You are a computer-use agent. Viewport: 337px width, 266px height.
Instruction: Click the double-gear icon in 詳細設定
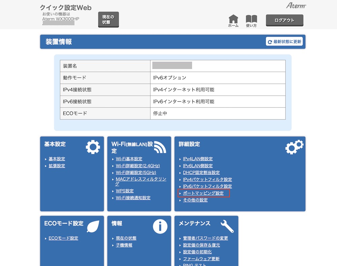coord(294,147)
